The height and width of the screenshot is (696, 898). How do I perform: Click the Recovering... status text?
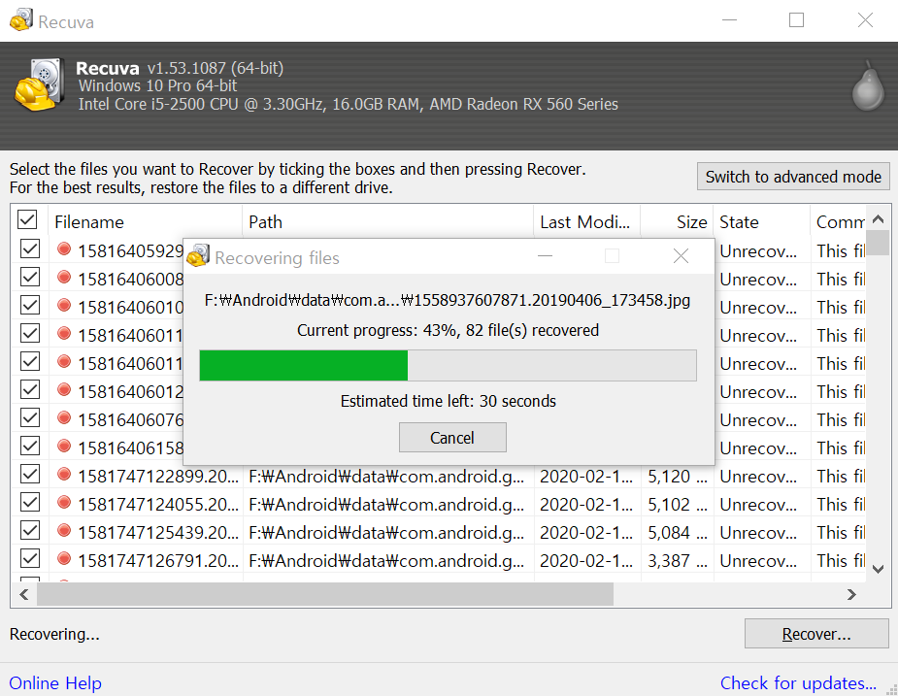(54, 634)
